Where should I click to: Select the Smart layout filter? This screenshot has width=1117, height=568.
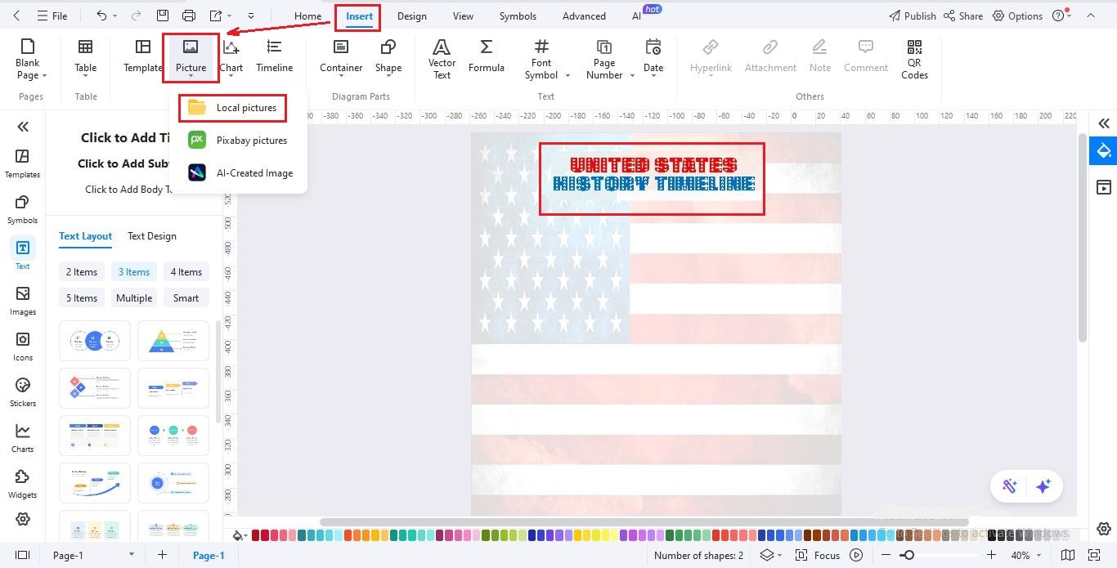[186, 298]
